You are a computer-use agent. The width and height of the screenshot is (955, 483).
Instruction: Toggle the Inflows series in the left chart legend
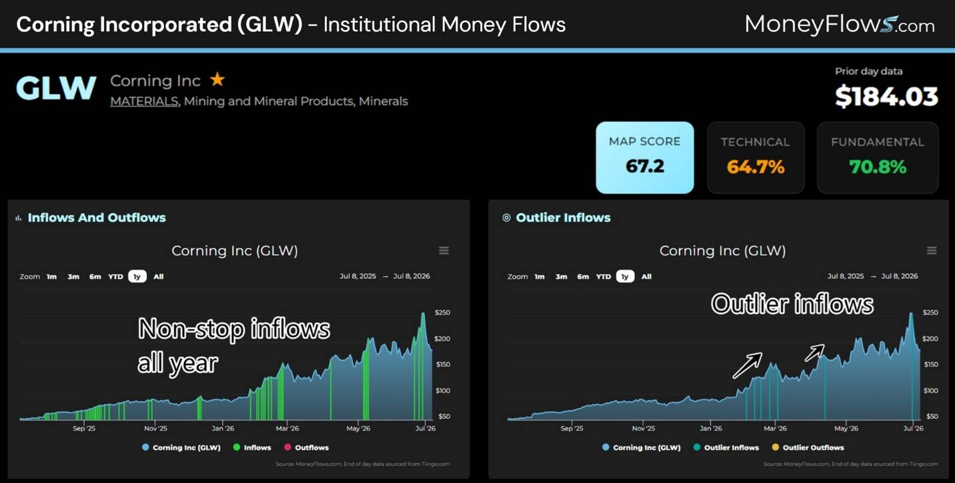(x=252, y=448)
